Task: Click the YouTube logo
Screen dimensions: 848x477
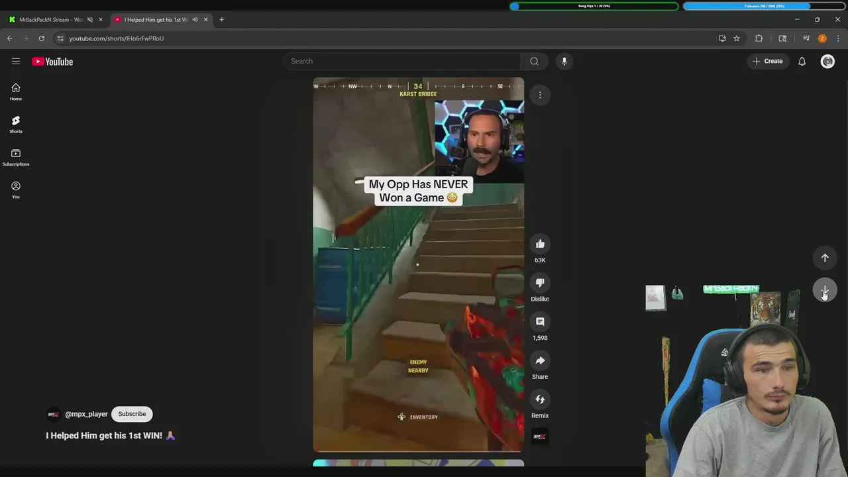Action: coord(52,62)
